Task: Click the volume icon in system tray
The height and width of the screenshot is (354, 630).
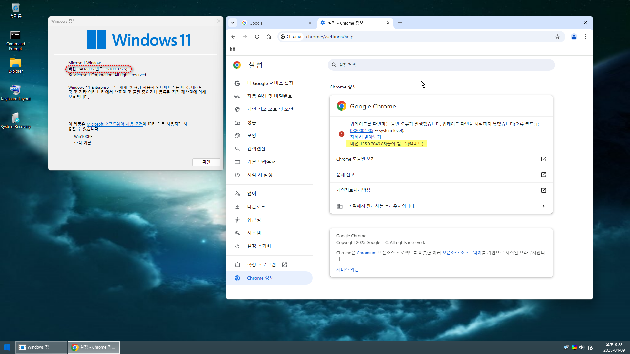Action: (581, 347)
